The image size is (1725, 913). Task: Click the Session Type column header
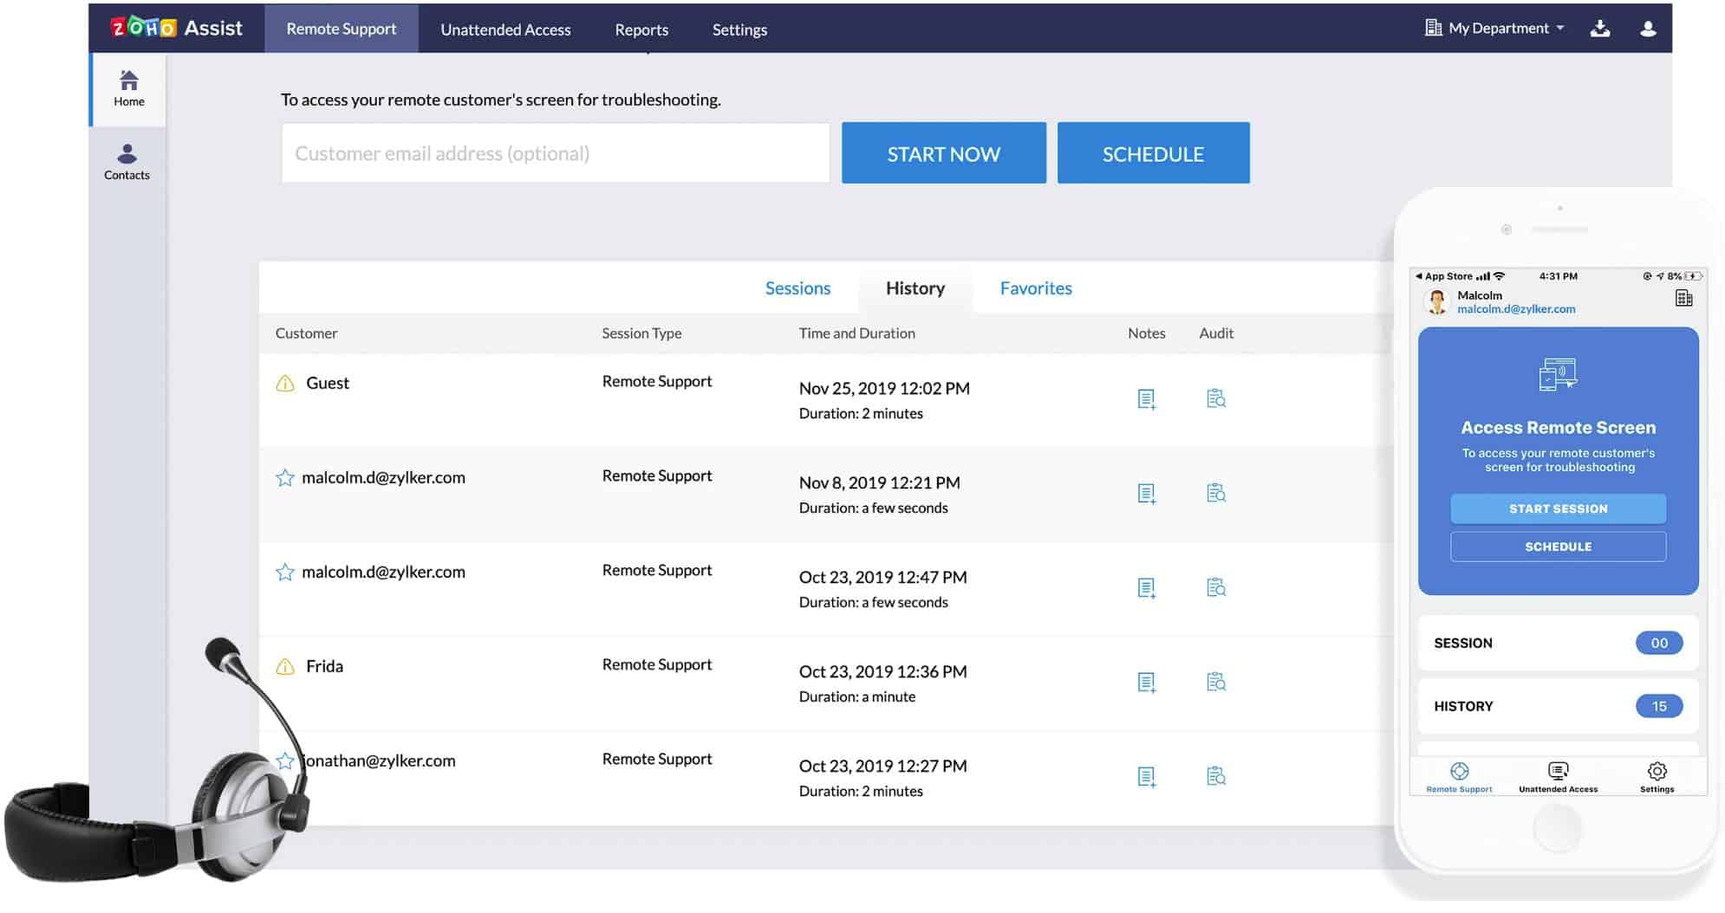(x=641, y=333)
